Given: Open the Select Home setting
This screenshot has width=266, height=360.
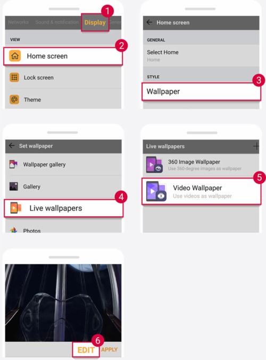Looking at the screenshot, I should 201,55.
